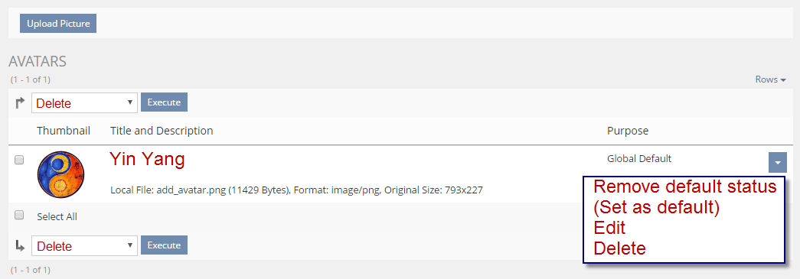Open the top Delete action dropdown
Viewport: 800px width, 279px height.
84,103
